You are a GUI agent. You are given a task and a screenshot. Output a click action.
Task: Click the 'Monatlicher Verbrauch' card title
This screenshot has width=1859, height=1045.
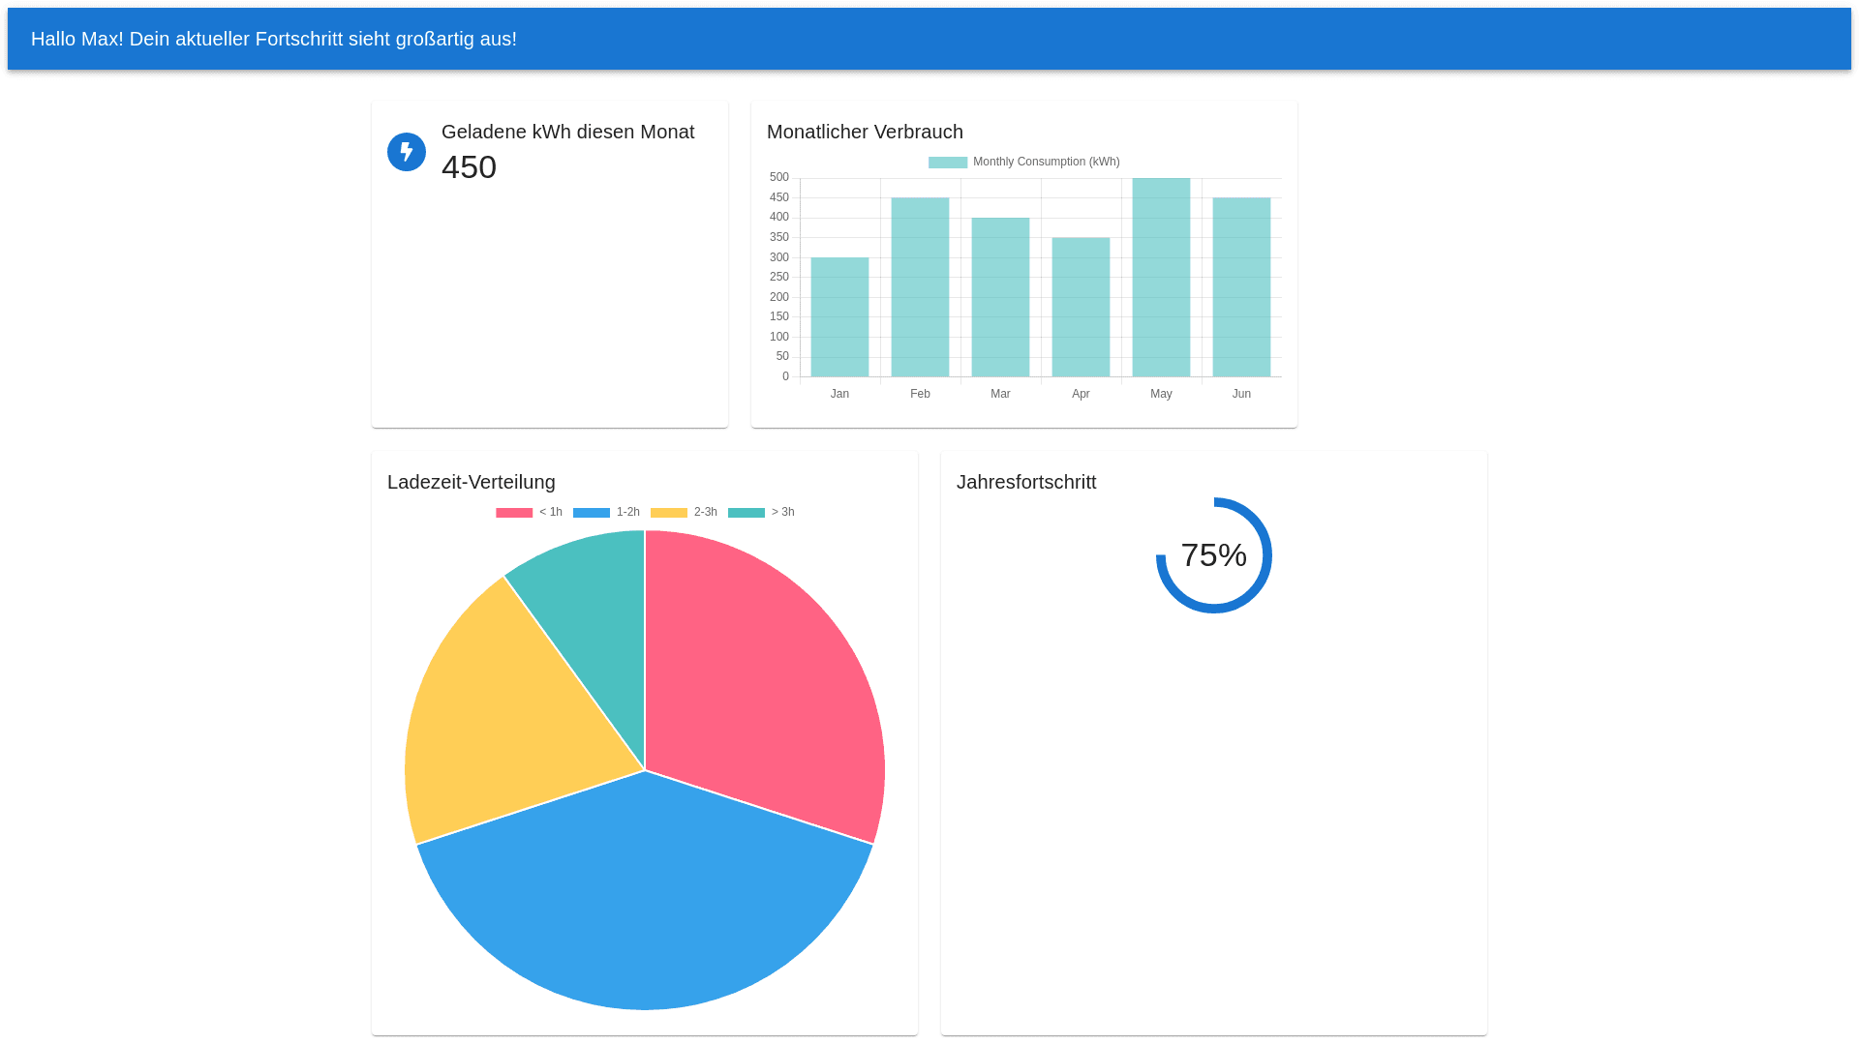(865, 132)
